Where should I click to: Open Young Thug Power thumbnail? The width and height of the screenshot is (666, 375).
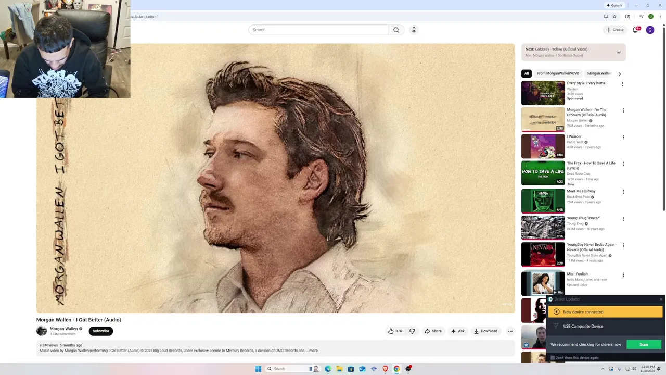tap(543, 228)
